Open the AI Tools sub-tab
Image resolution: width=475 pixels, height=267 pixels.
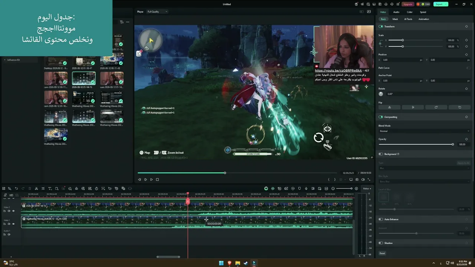(408, 19)
